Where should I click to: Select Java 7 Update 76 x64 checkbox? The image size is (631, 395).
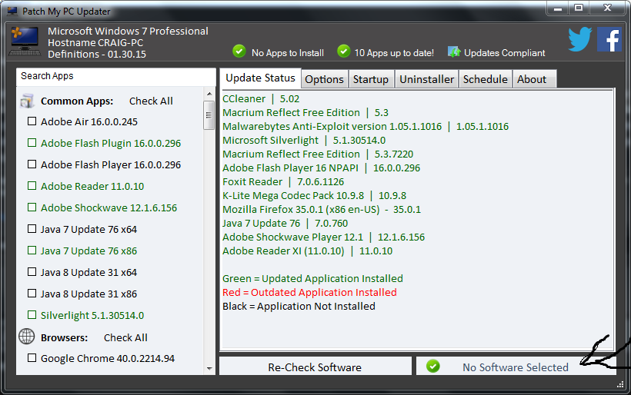[x=32, y=229]
